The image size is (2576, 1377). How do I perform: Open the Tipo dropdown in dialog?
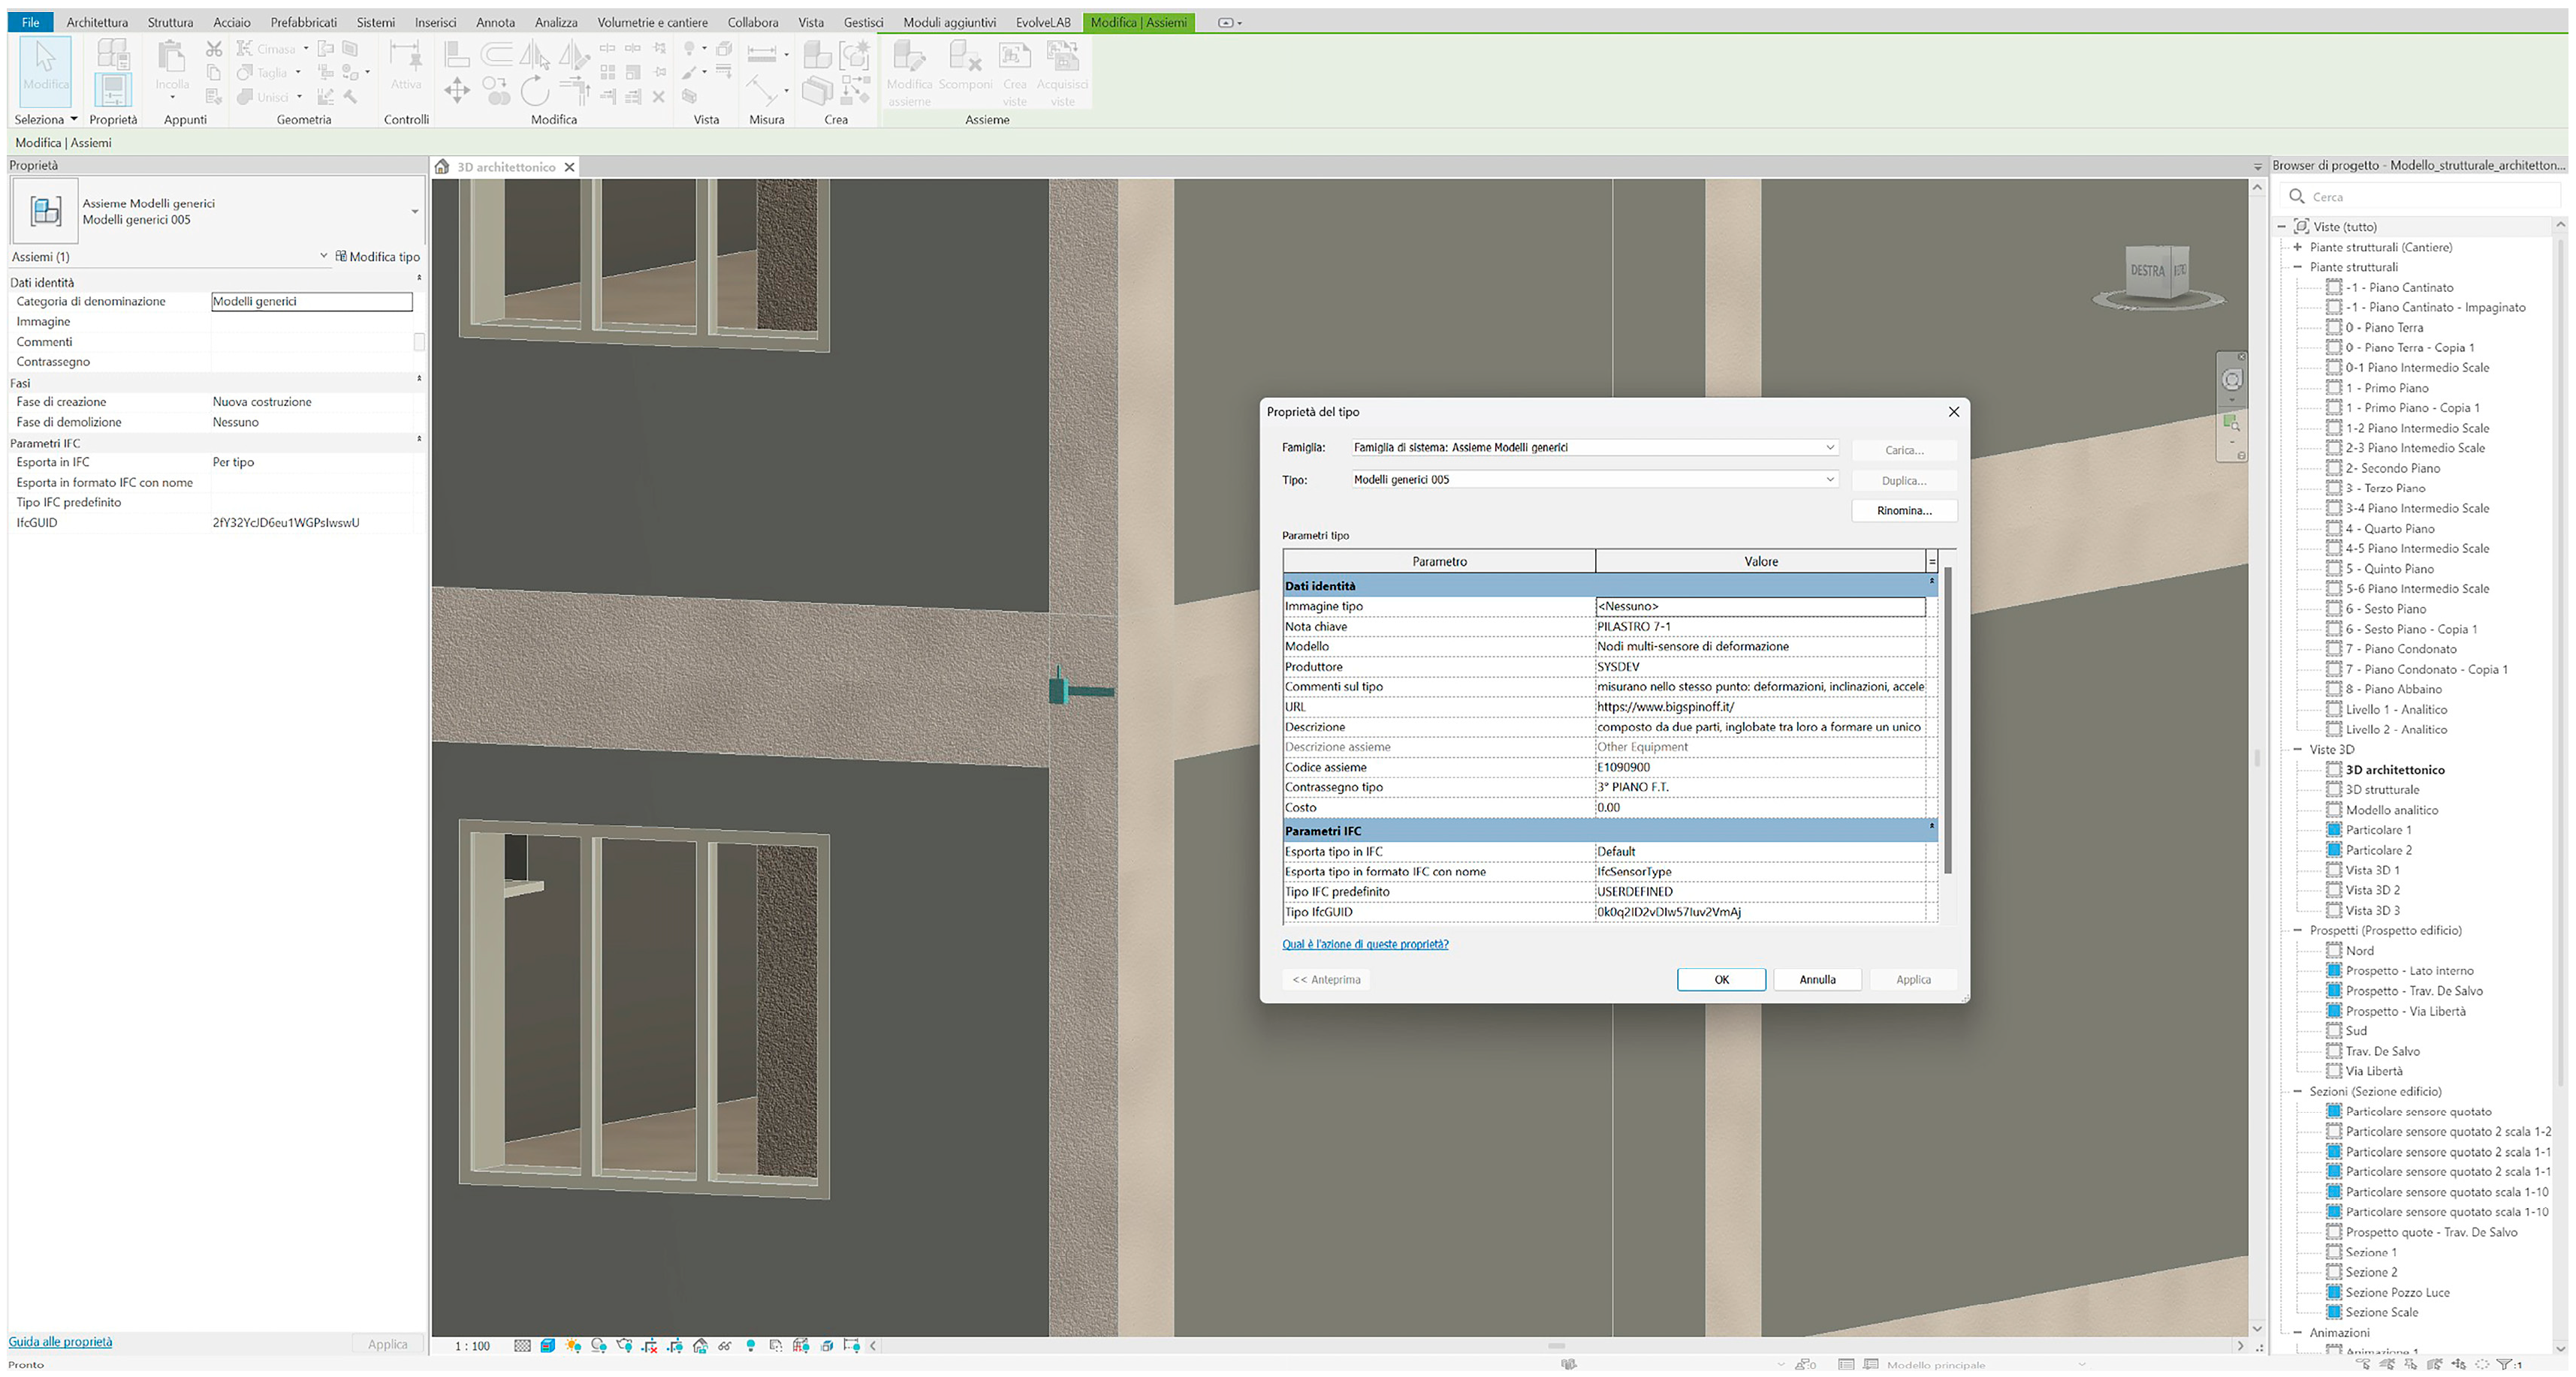(1829, 480)
